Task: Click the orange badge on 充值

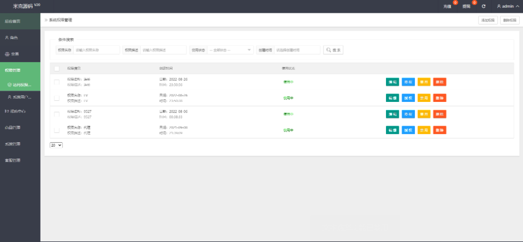Action: [455, 3]
